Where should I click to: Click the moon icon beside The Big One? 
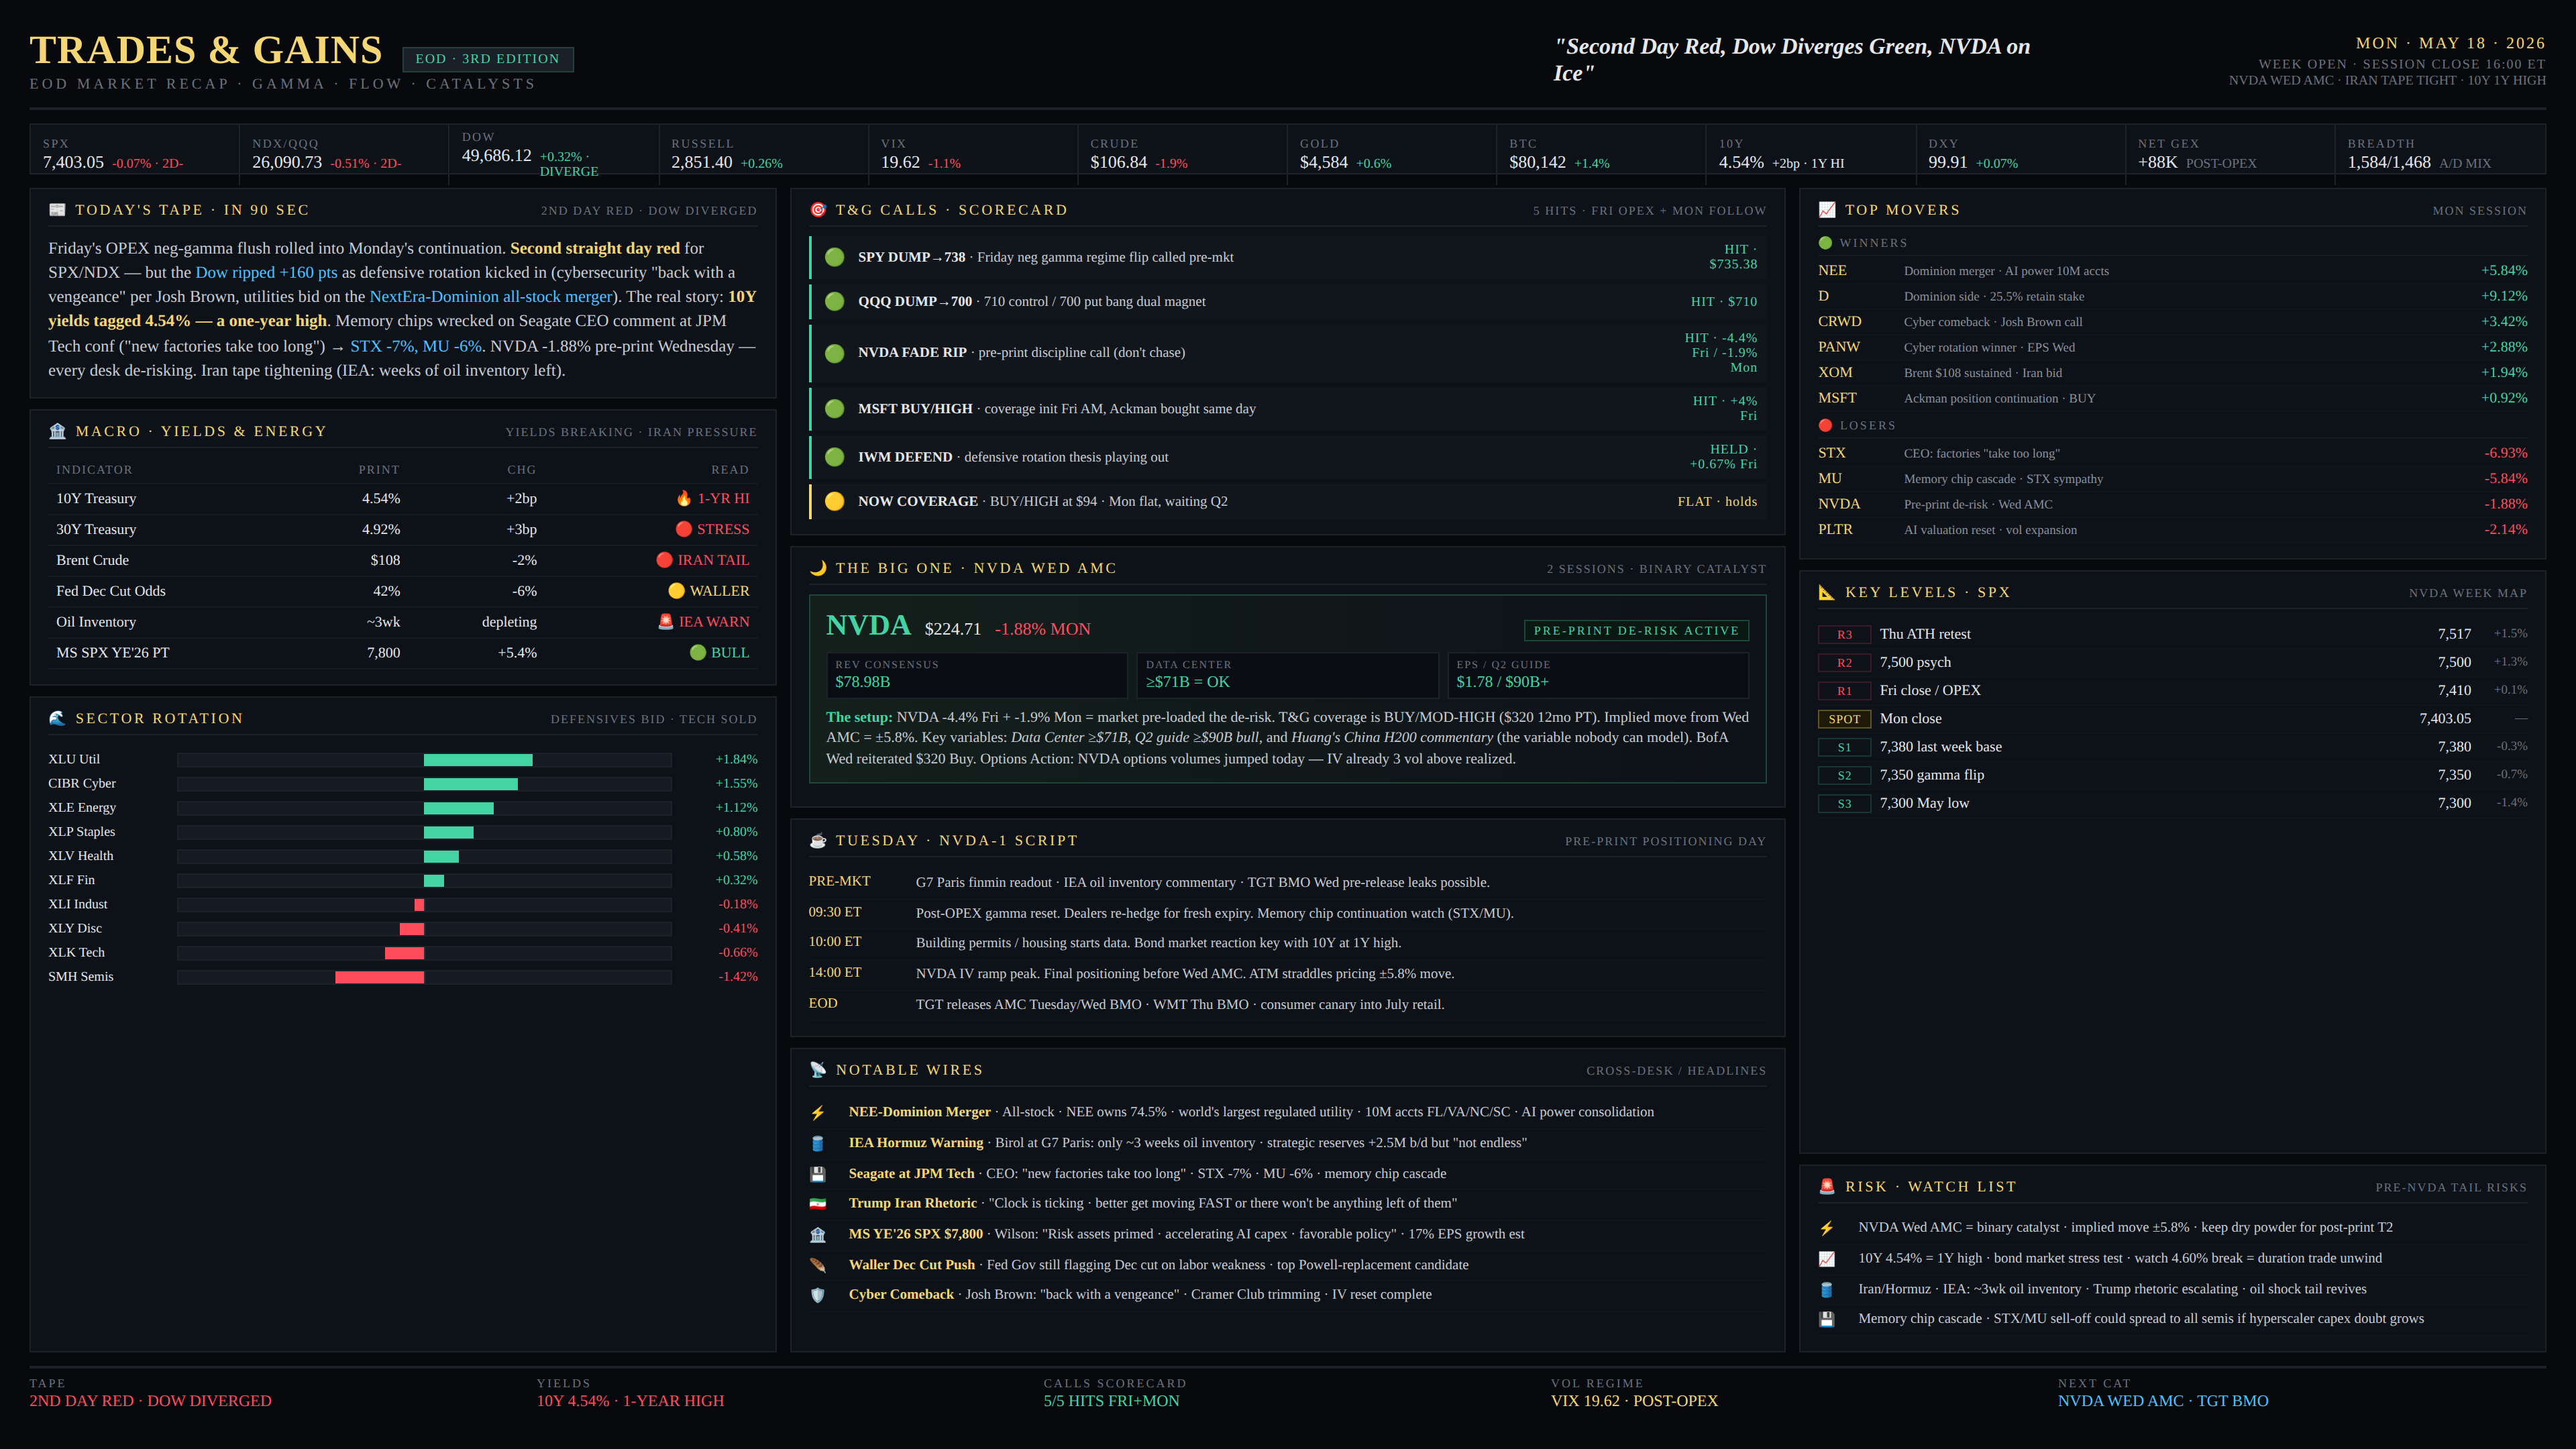[818, 568]
